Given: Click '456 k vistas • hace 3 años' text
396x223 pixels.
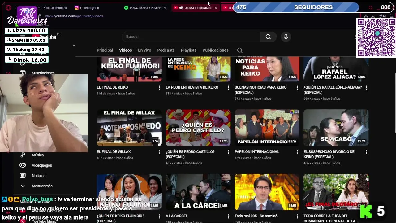Looking at the screenshot, I should tap(322, 163).
